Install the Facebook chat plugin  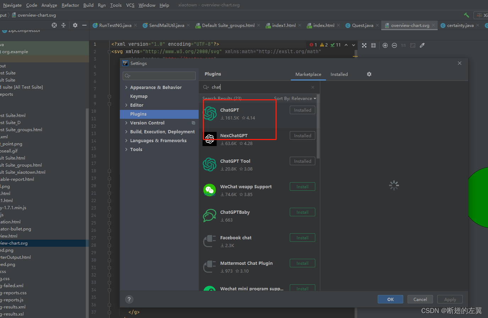pos(303,238)
